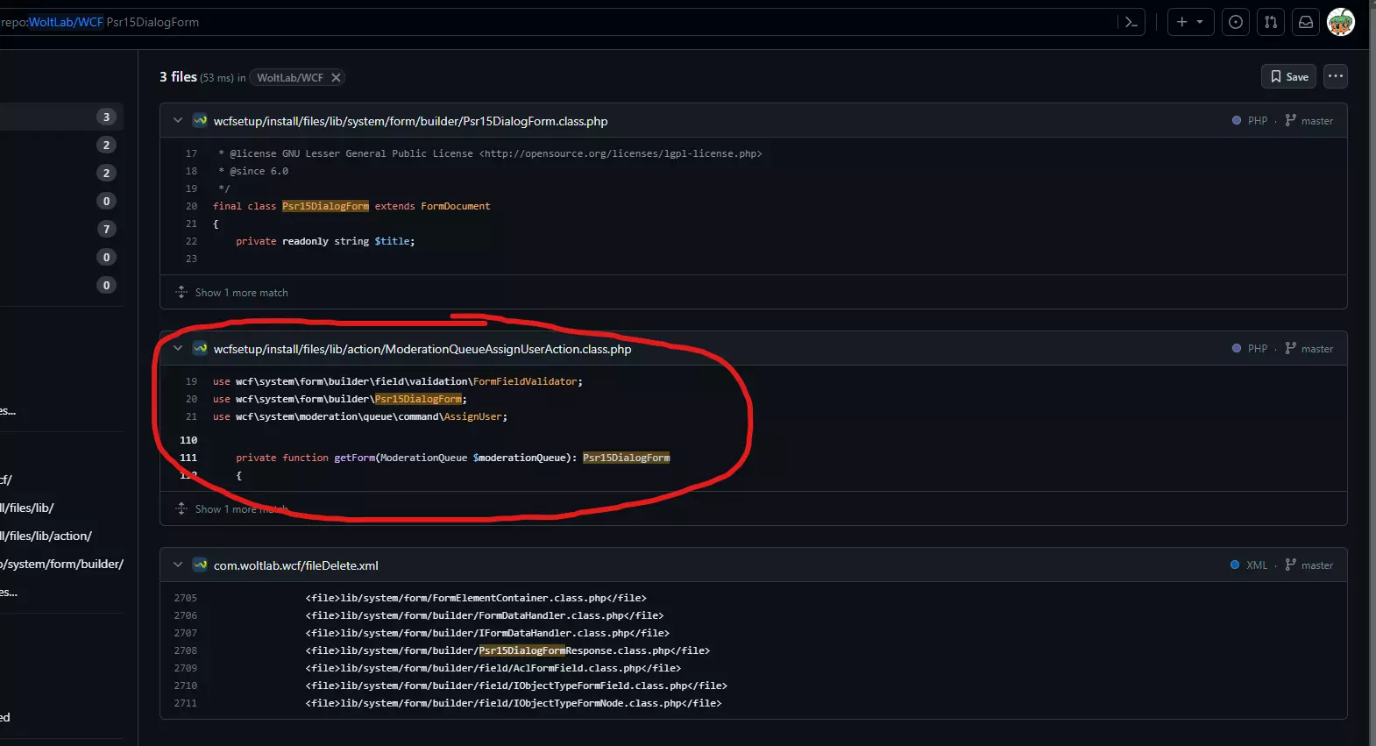Viewport: 1376px width, 746px height.
Task: Click line number 2708 in fileDelete.xml
Action: pyautogui.click(x=186, y=650)
